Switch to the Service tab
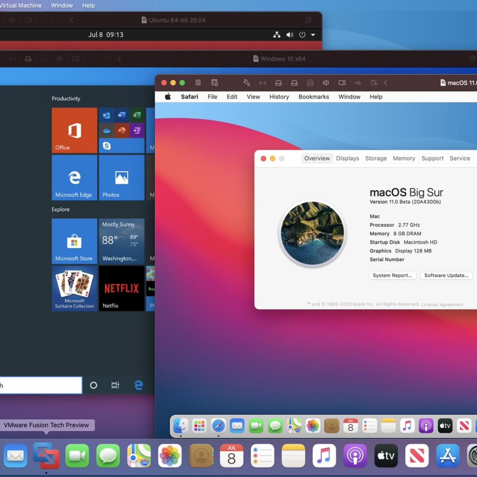 (x=460, y=158)
